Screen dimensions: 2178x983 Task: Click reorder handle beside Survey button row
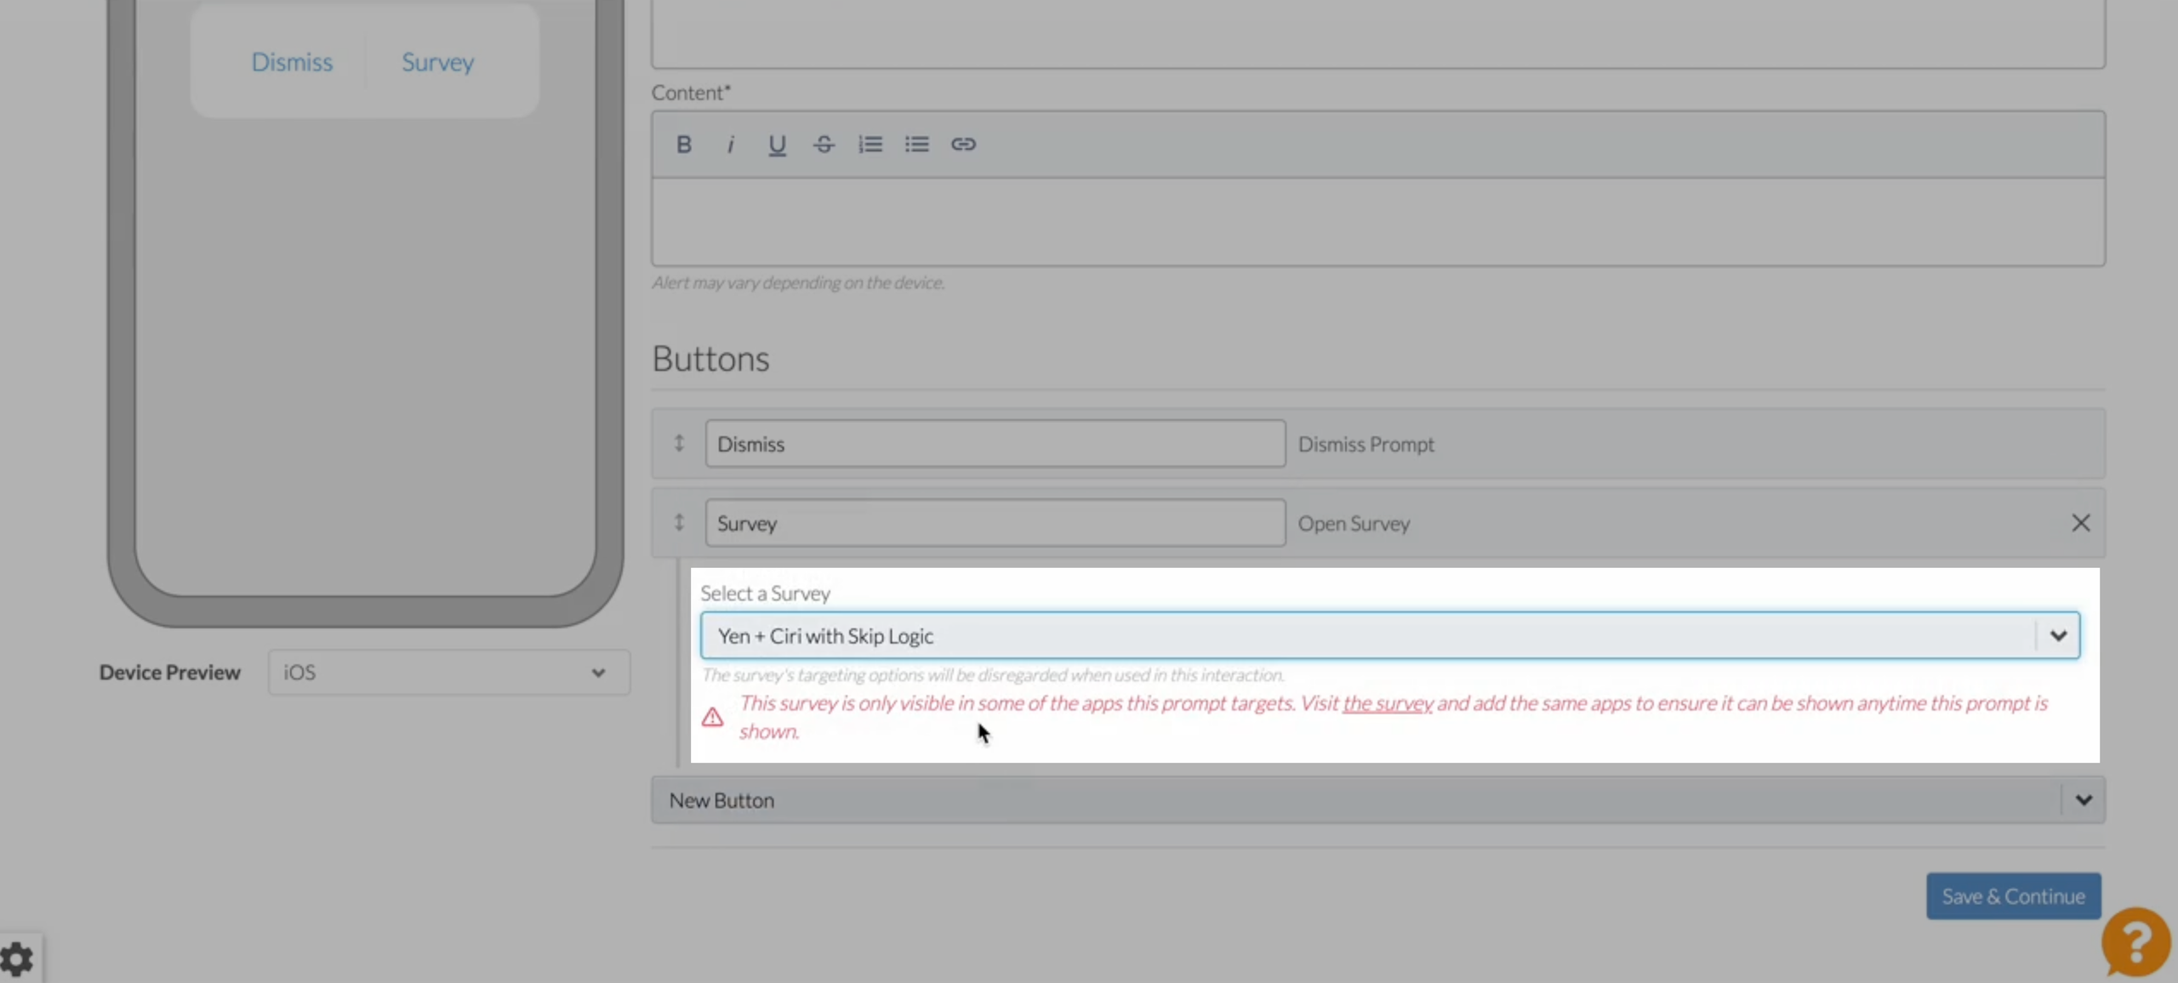point(679,522)
